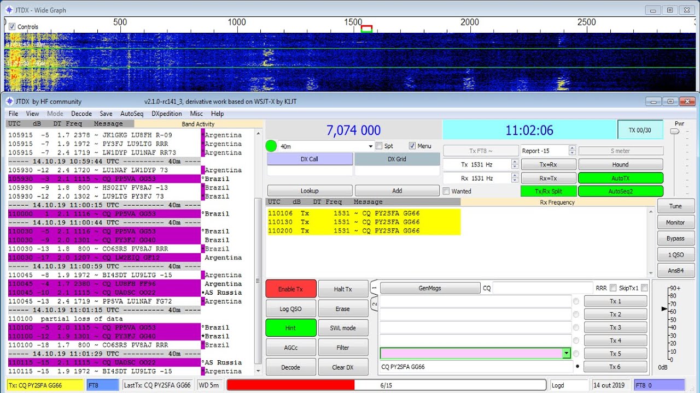This screenshot has width=700, height=393.
Task: Enable the Spt checkbox
Action: coord(379,146)
